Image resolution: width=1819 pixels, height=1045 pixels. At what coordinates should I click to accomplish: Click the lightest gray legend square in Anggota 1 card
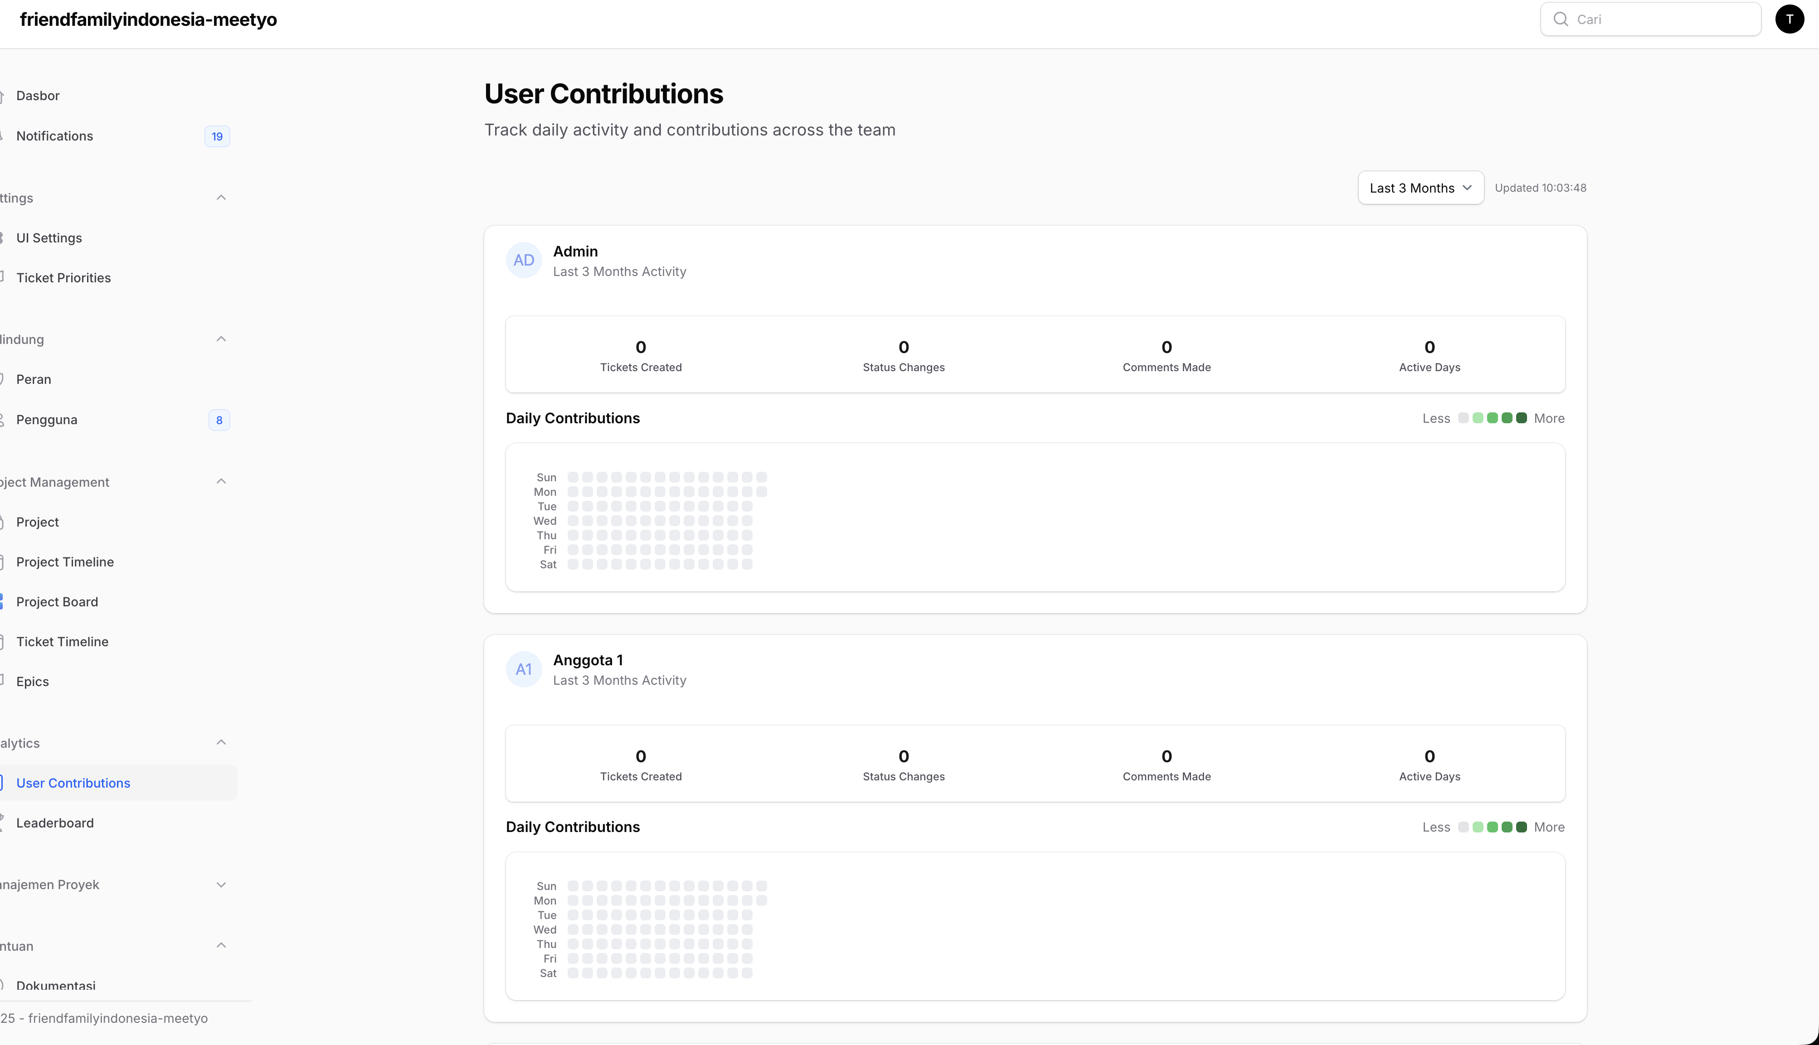tap(1463, 827)
